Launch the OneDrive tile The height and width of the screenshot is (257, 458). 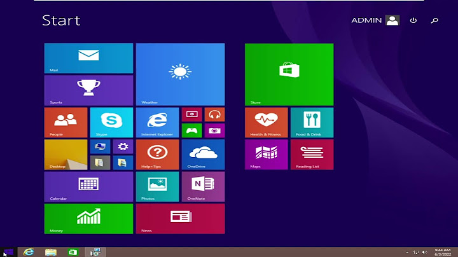(x=204, y=155)
